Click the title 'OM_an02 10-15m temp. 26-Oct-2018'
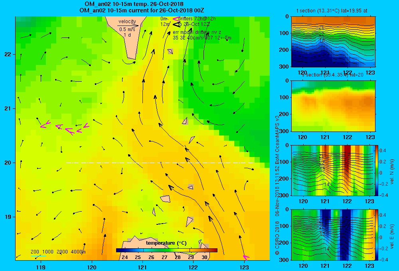The width and height of the screenshot is (399, 271). pyautogui.click(x=134, y=4)
